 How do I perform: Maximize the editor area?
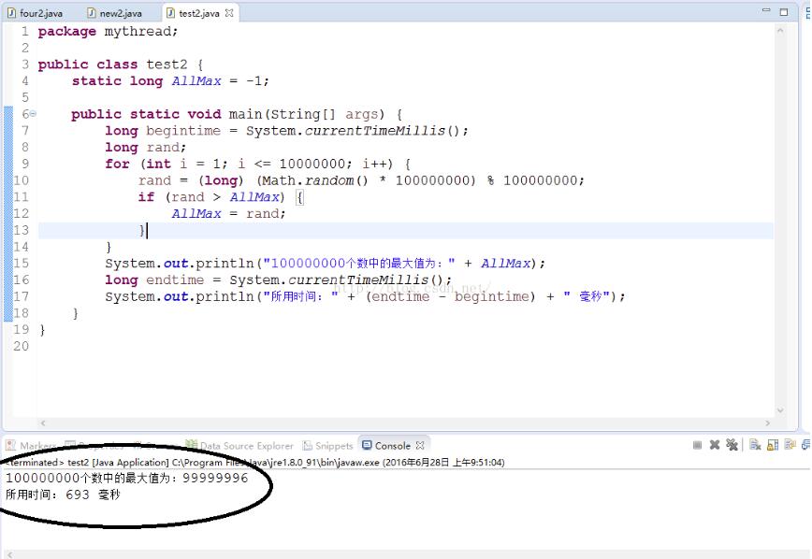coord(784,11)
